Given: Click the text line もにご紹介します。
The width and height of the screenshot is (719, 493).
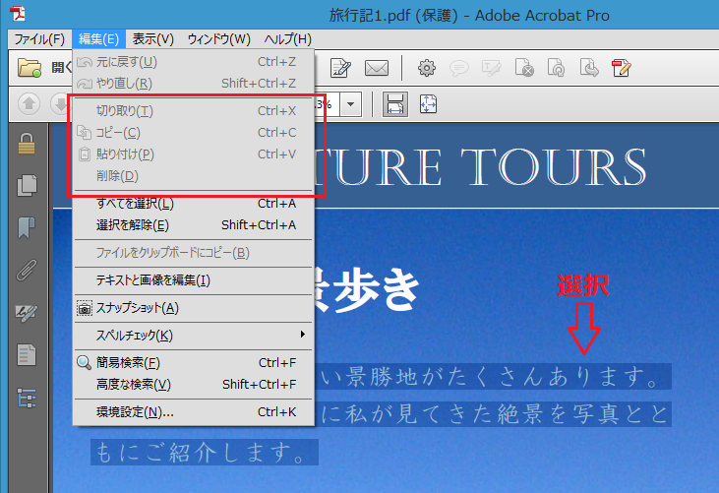Looking at the screenshot, I should (205, 453).
